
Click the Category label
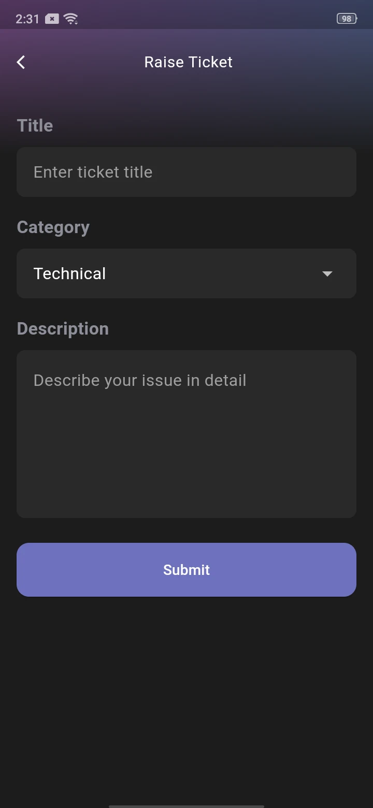coord(53,227)
